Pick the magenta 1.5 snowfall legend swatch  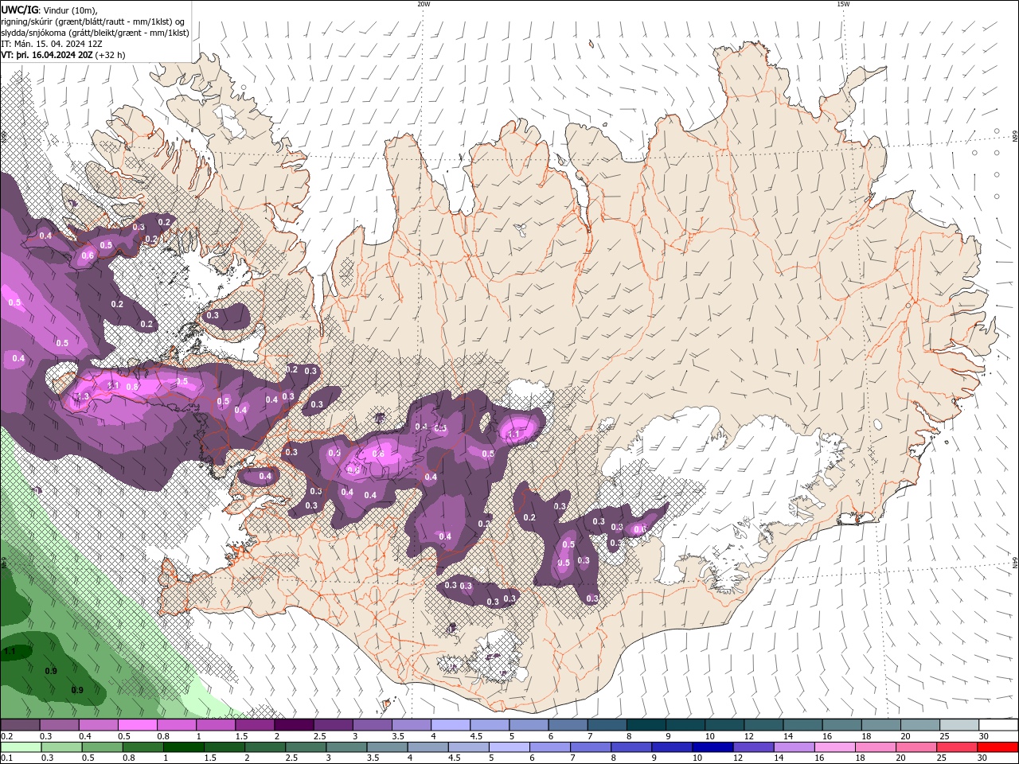pyautogui.click(x=255, y=725)
